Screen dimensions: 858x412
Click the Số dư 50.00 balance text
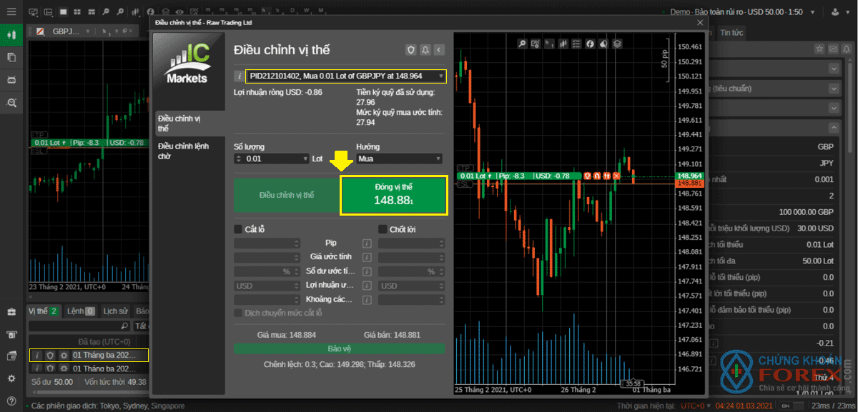[x=52, y=383]
